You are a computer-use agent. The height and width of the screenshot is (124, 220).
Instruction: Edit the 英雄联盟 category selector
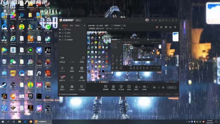pos(96,29)
